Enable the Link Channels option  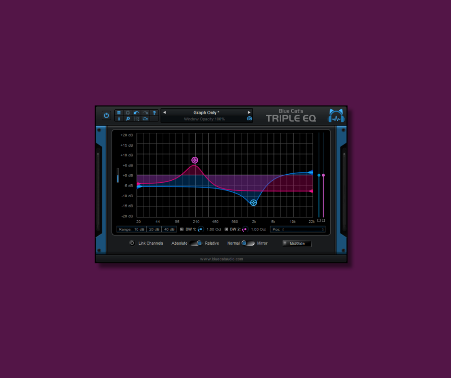132,243
